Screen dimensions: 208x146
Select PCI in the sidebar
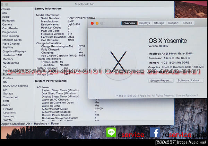(x=5, y=67)
